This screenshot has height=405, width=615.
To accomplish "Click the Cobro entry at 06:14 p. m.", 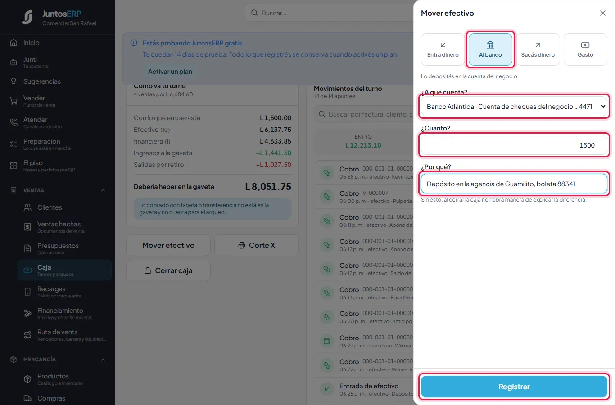I will (364, 293).
